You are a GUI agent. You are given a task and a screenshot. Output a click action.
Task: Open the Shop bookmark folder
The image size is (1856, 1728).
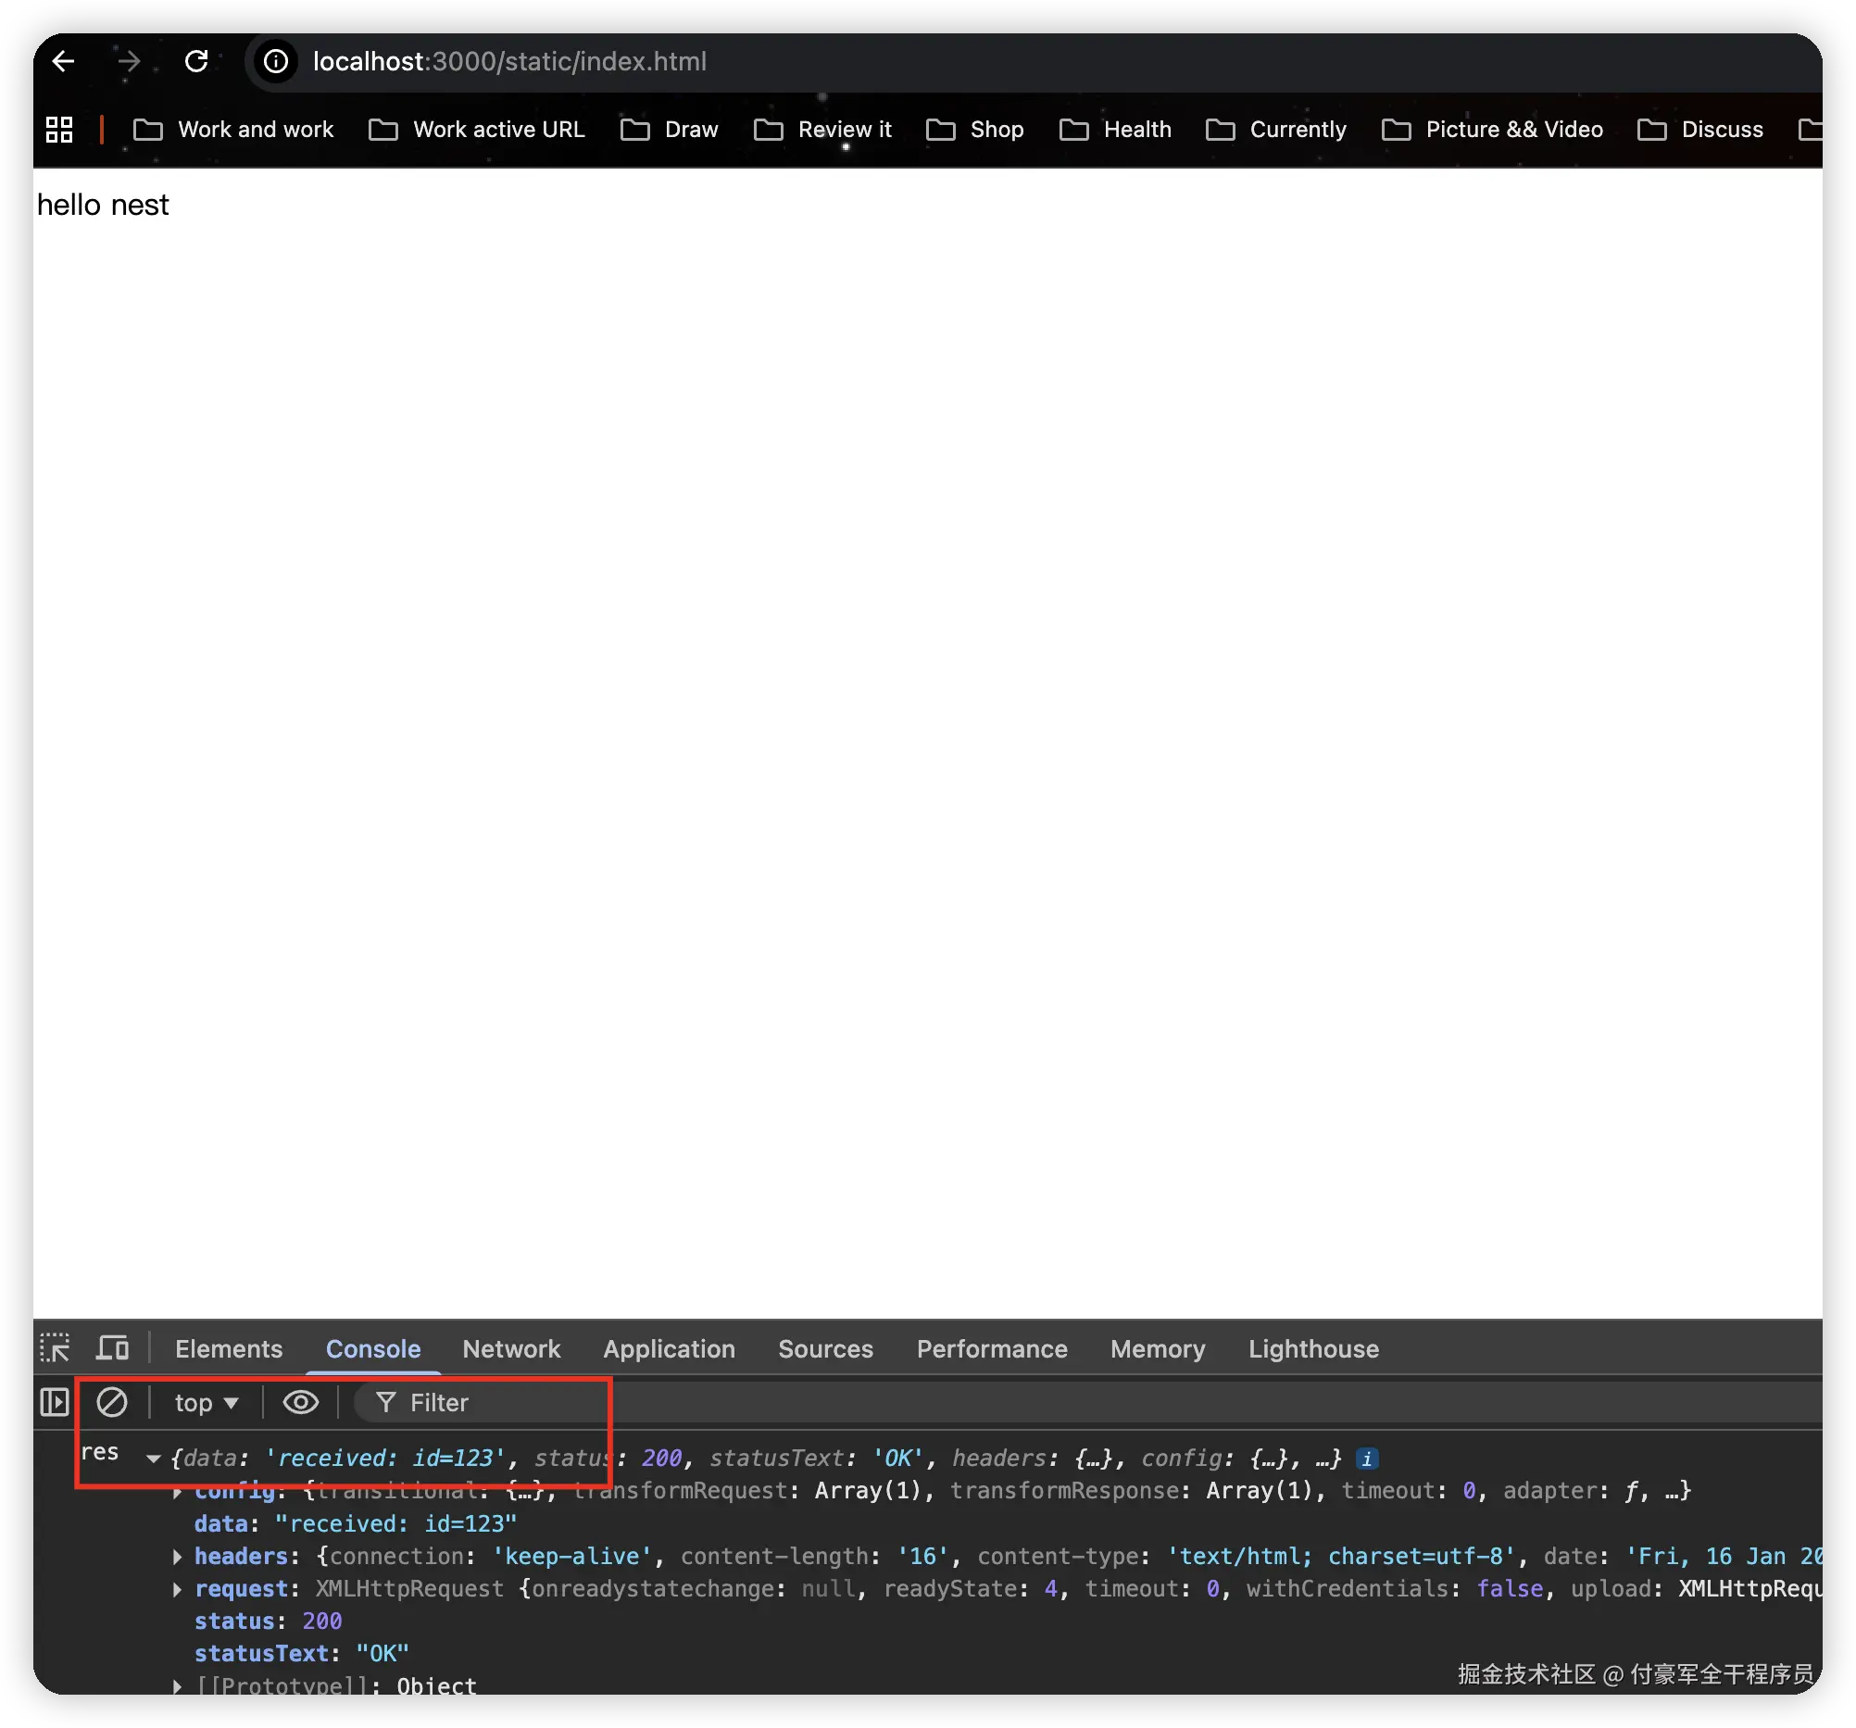coord(975,130)
